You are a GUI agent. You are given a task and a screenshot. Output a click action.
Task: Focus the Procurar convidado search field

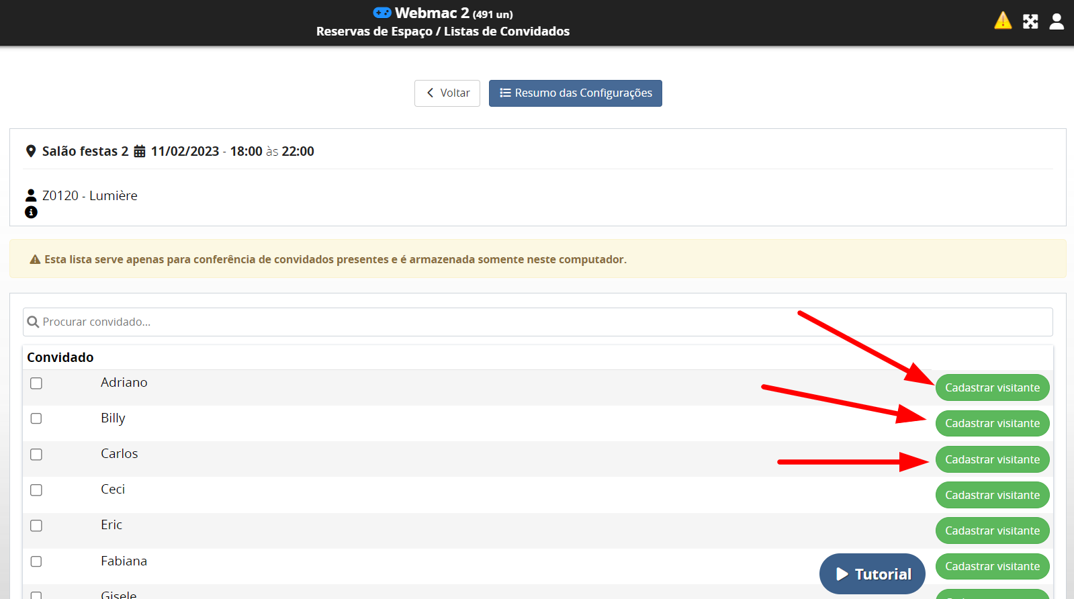pos(537,322)
